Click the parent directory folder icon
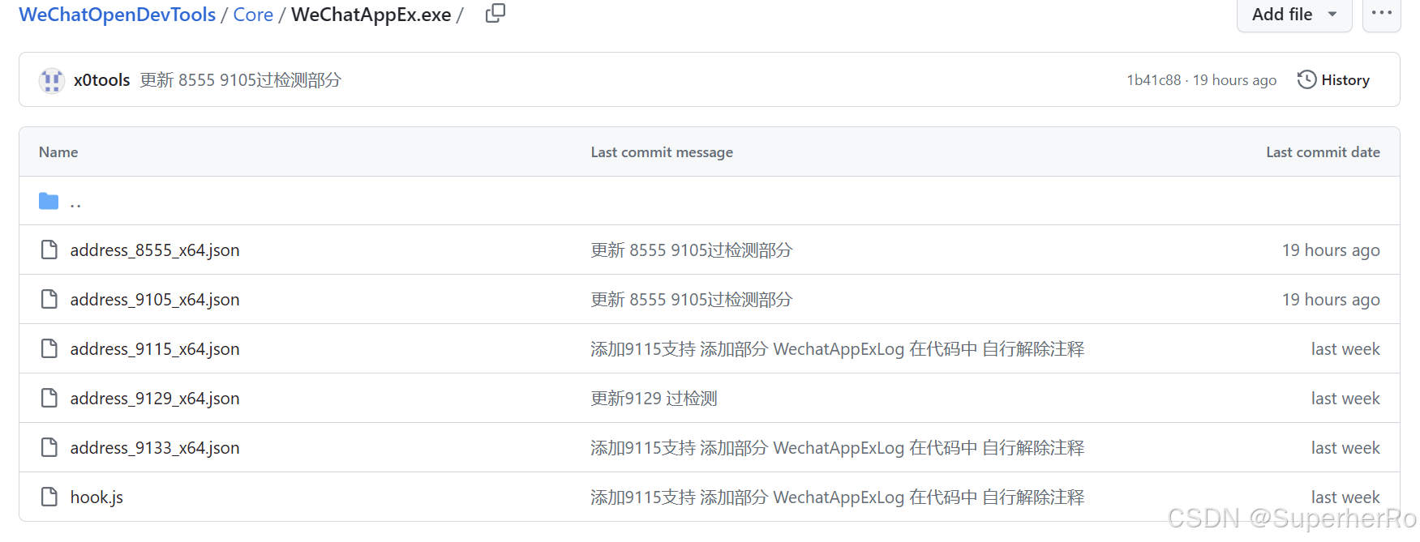Viewport: 1420px width, 542px height. [x=49, y=201]
